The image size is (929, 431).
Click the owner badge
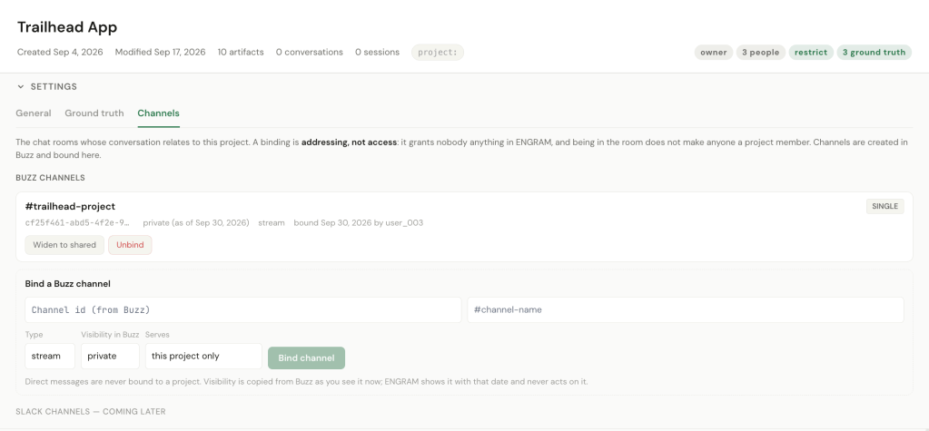pos(714,52)
